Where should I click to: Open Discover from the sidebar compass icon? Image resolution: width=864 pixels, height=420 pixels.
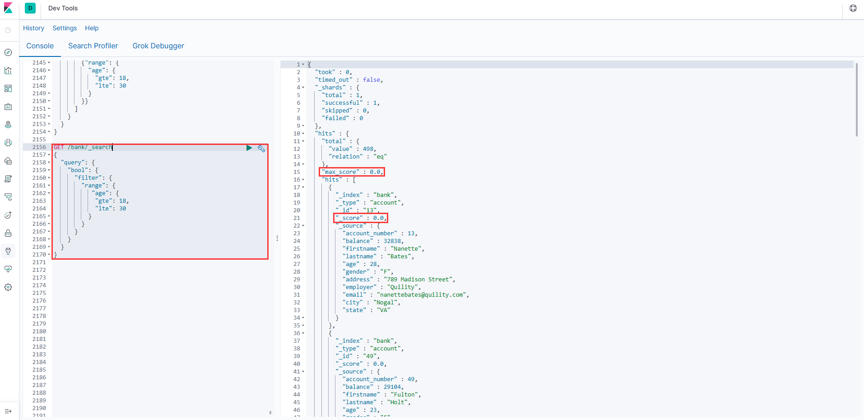point(8,52)
